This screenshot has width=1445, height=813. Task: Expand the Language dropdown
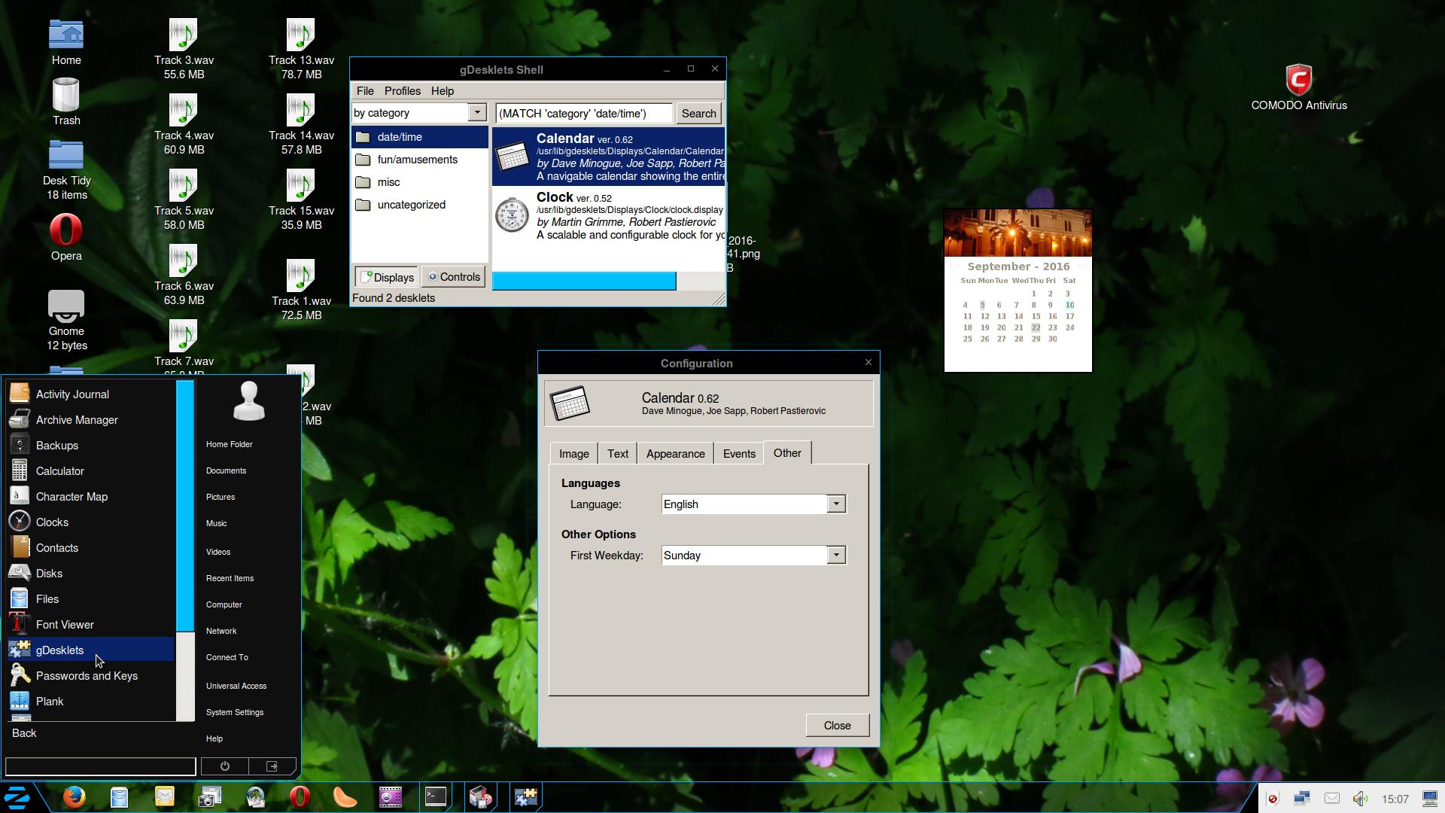coord(835,504)
